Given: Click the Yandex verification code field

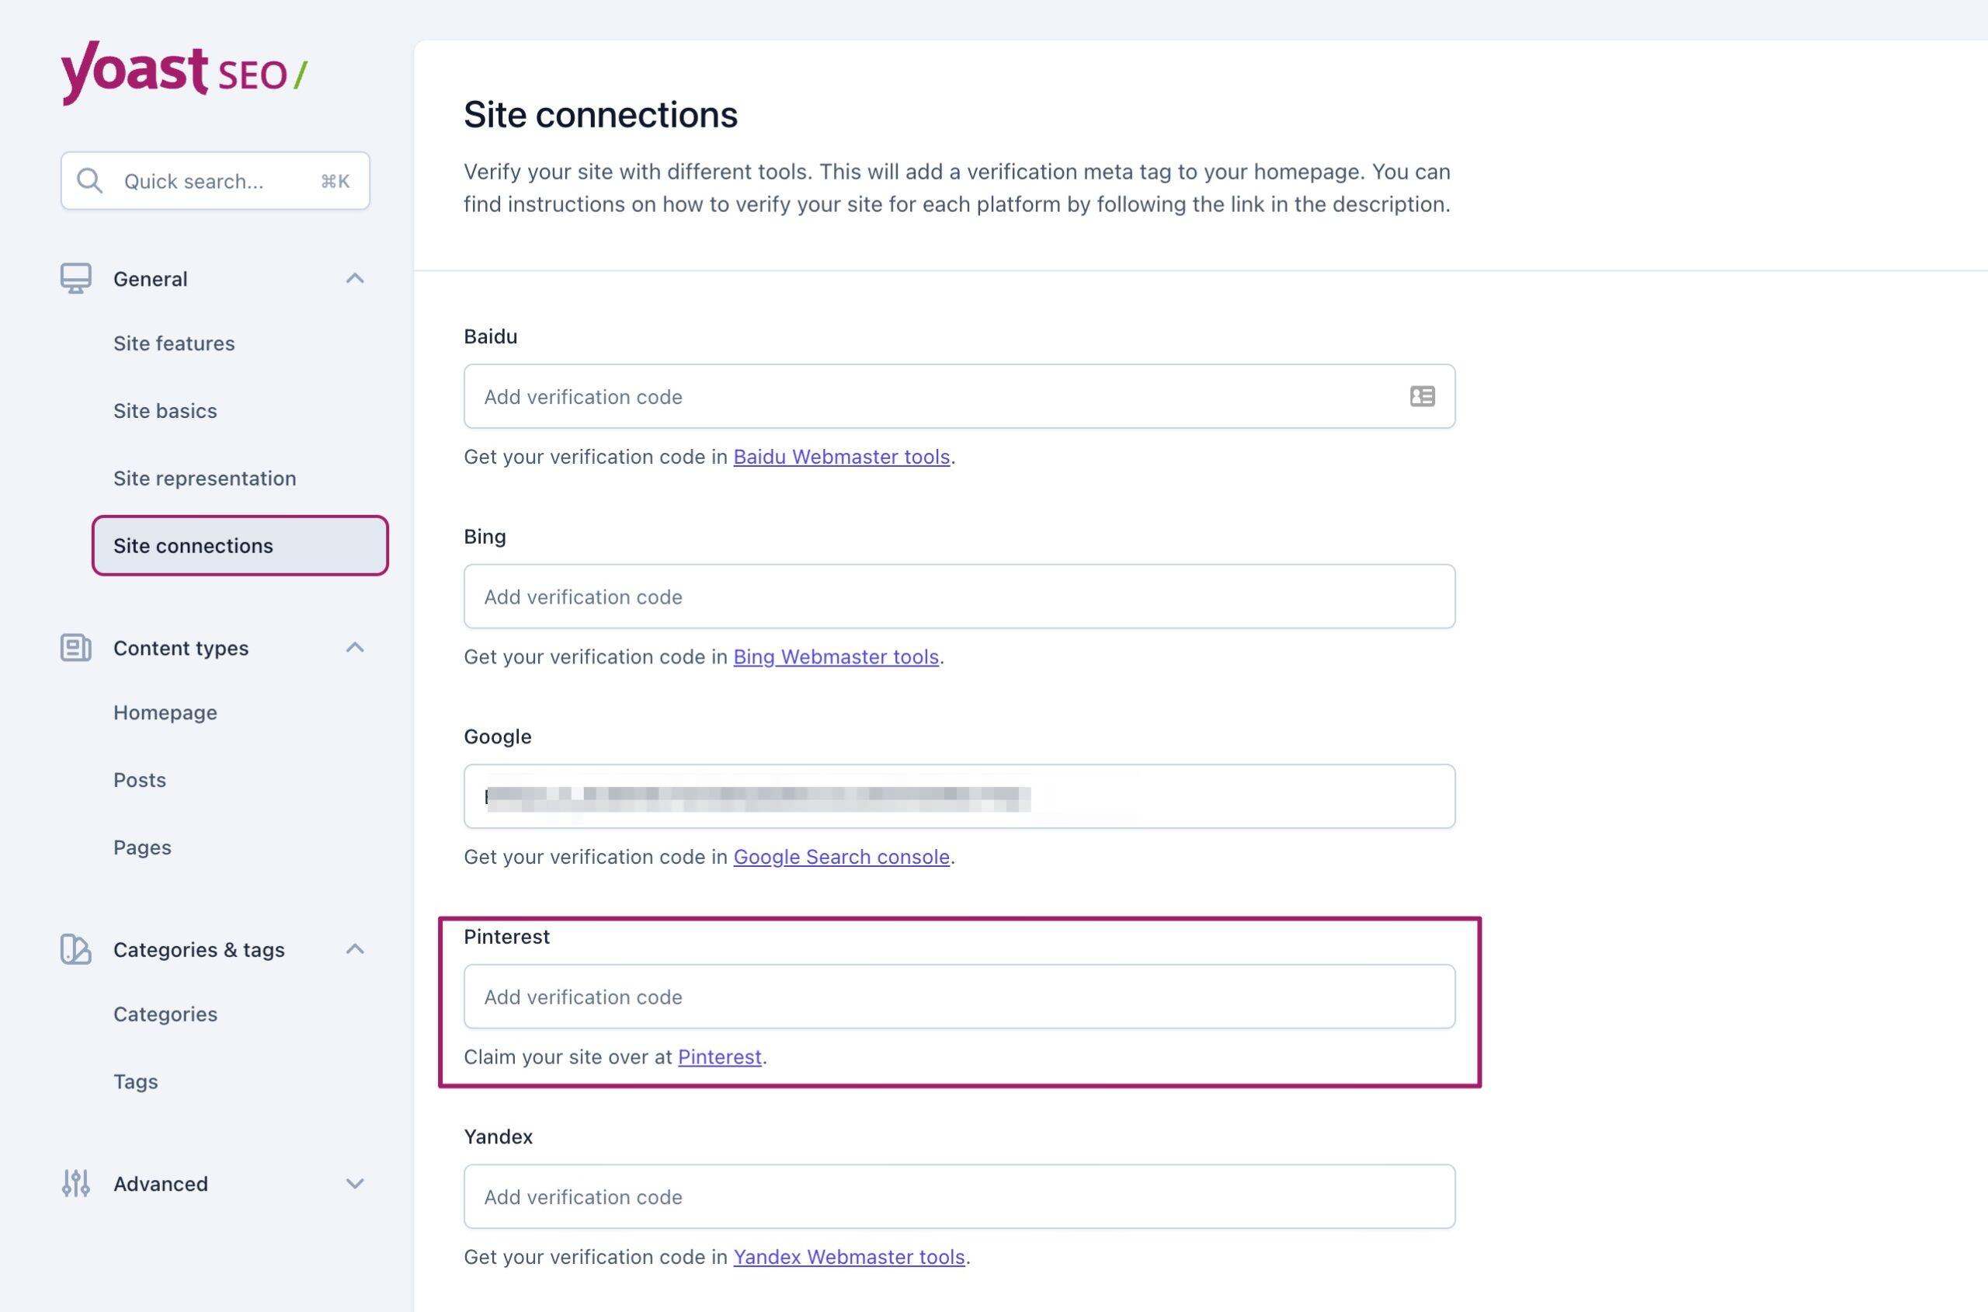Looking at the screenshot, I should point(958,1196).
